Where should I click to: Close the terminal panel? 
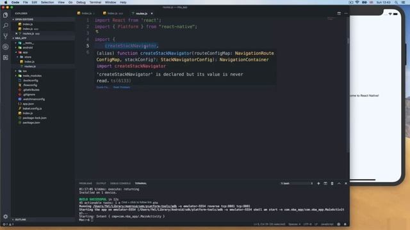click(x=346, y=183)
